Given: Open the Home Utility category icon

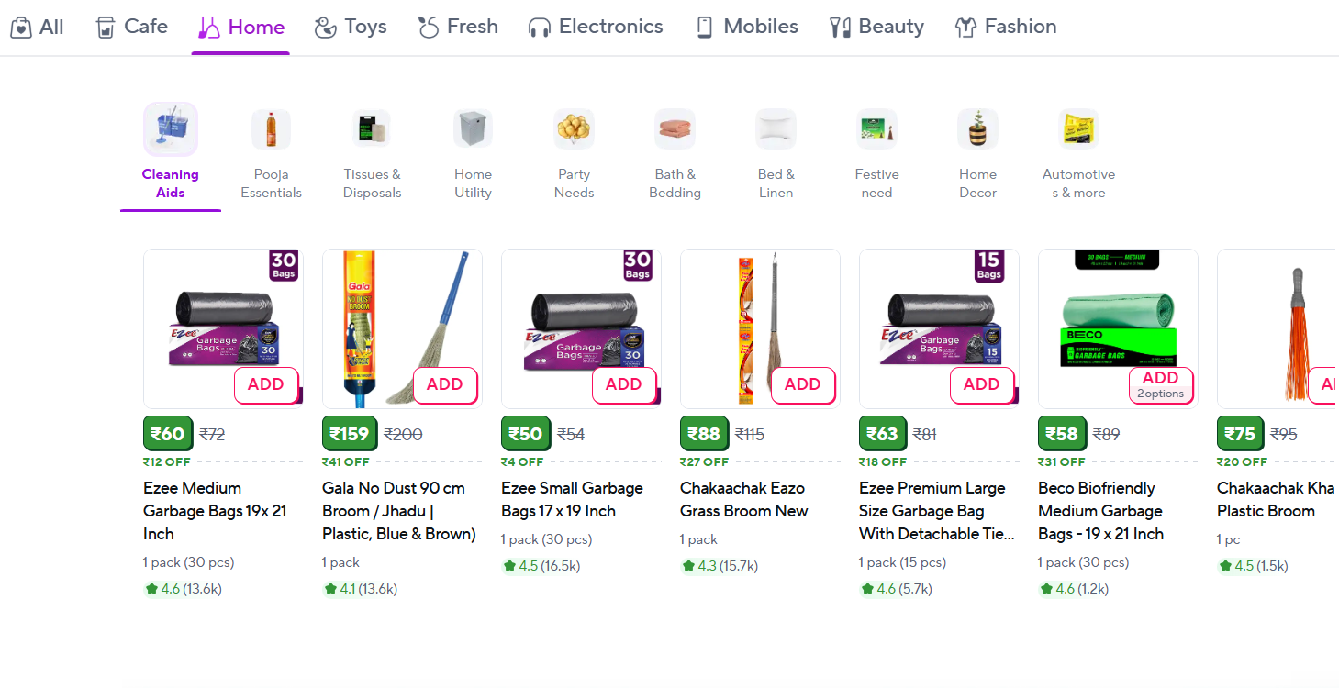Looking at the screenshot, I should (473, 130).
